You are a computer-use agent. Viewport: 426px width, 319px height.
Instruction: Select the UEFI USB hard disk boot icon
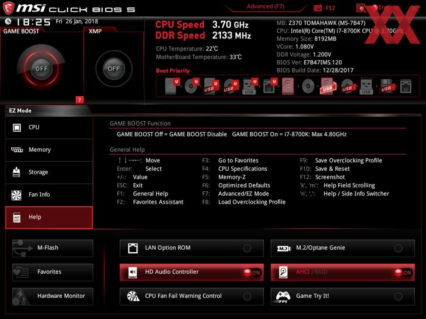pyautogui.click(x=211, y=86)
